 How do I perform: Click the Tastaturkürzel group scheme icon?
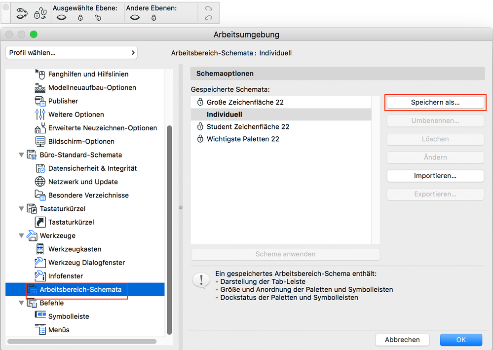pos(32,208)
